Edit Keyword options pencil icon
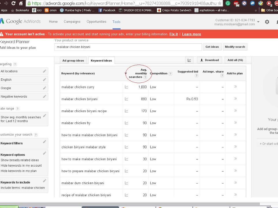 [x=44, y=153]
